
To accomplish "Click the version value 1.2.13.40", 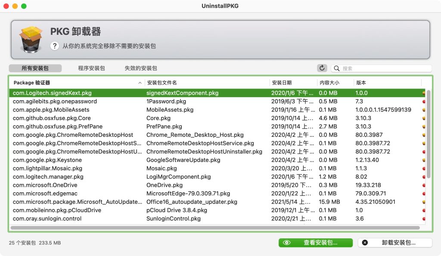I will (367, 160).
